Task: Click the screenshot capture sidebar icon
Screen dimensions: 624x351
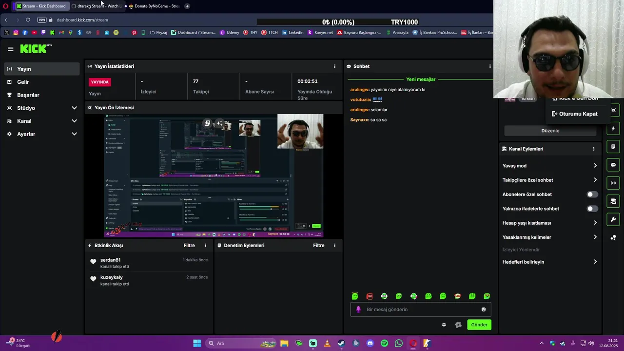Action: (x=613, y=110)
